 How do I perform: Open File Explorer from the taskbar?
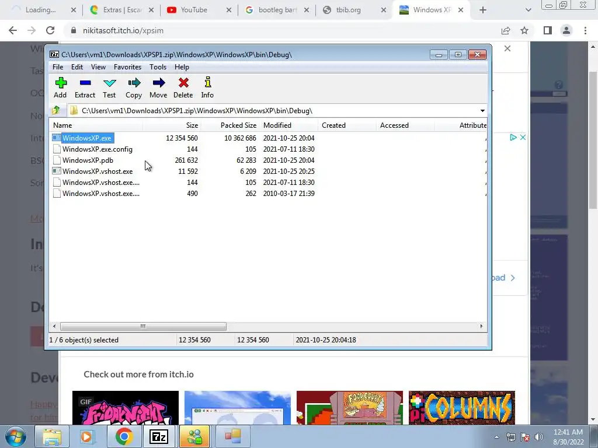point(51,436)
